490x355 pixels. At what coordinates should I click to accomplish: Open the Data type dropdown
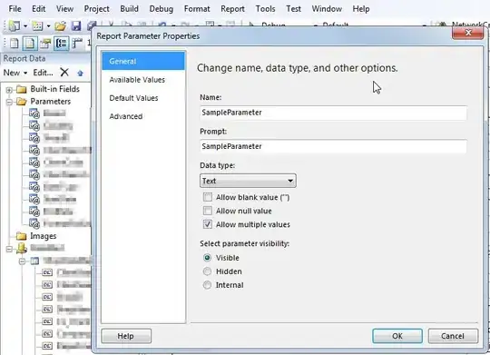pyautogui.click(x=248, y=181)
